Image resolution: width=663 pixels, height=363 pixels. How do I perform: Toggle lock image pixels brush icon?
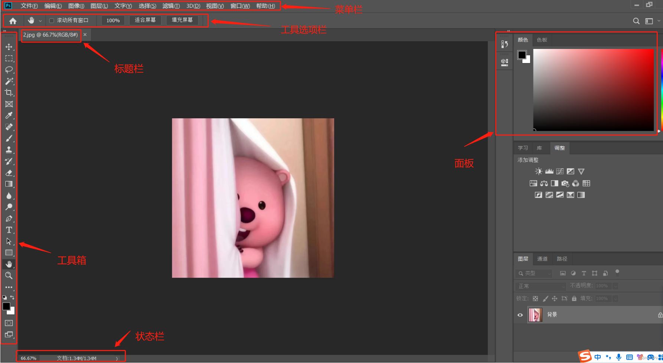click(545, 298)
